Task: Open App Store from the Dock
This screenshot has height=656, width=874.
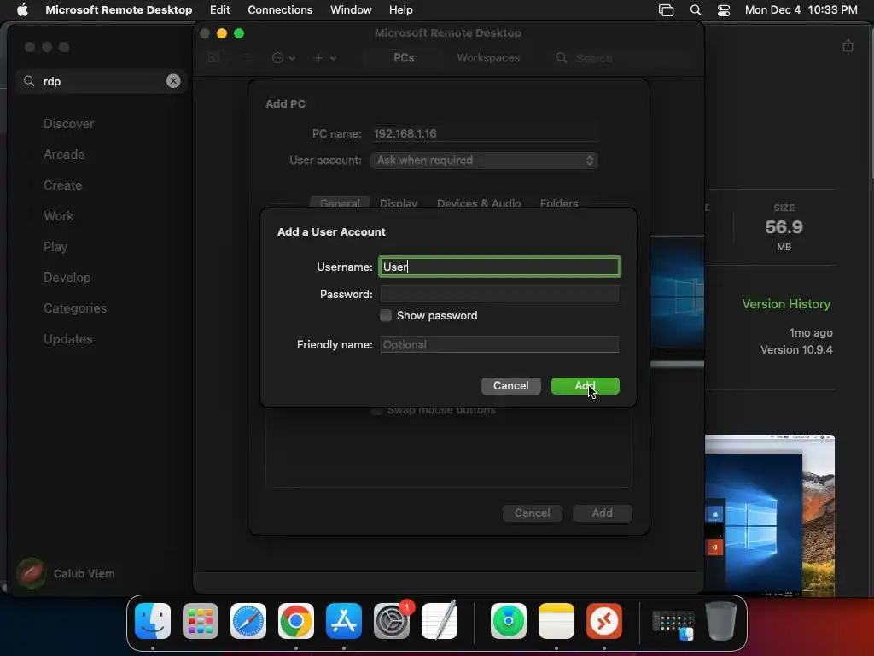Action: pyautogui.click(x=344, y=620)
